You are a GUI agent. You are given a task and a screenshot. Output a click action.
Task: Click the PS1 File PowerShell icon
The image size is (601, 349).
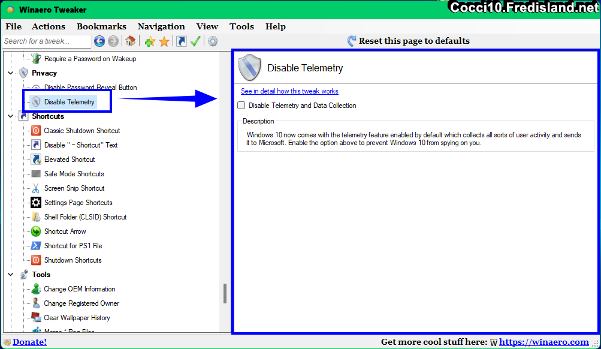point(35,245)
